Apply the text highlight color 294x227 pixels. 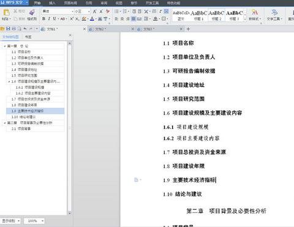[84, 19]
